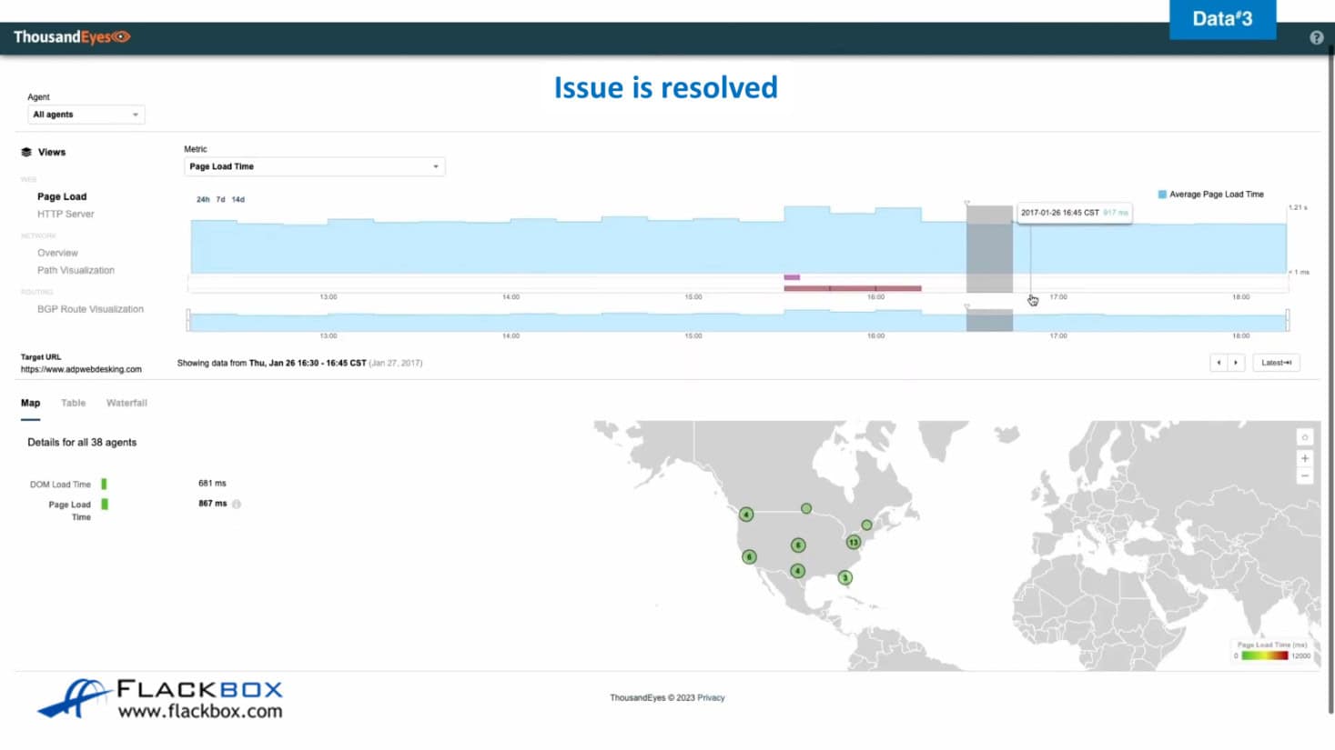
Task: Click the 13-agent cluster marker on map
Action: pos(853,542)
